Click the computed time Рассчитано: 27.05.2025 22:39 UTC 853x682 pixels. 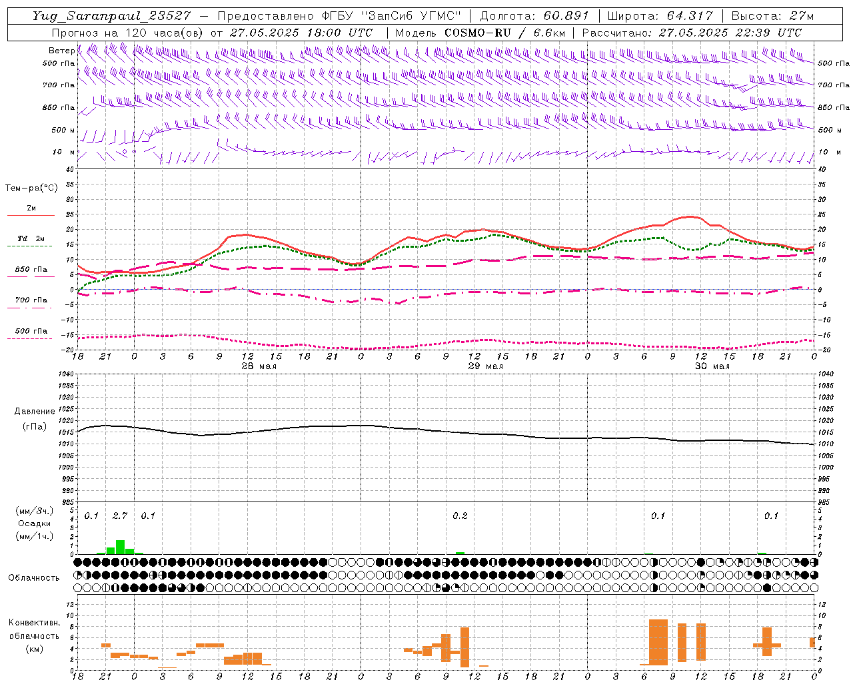point(692,33)
